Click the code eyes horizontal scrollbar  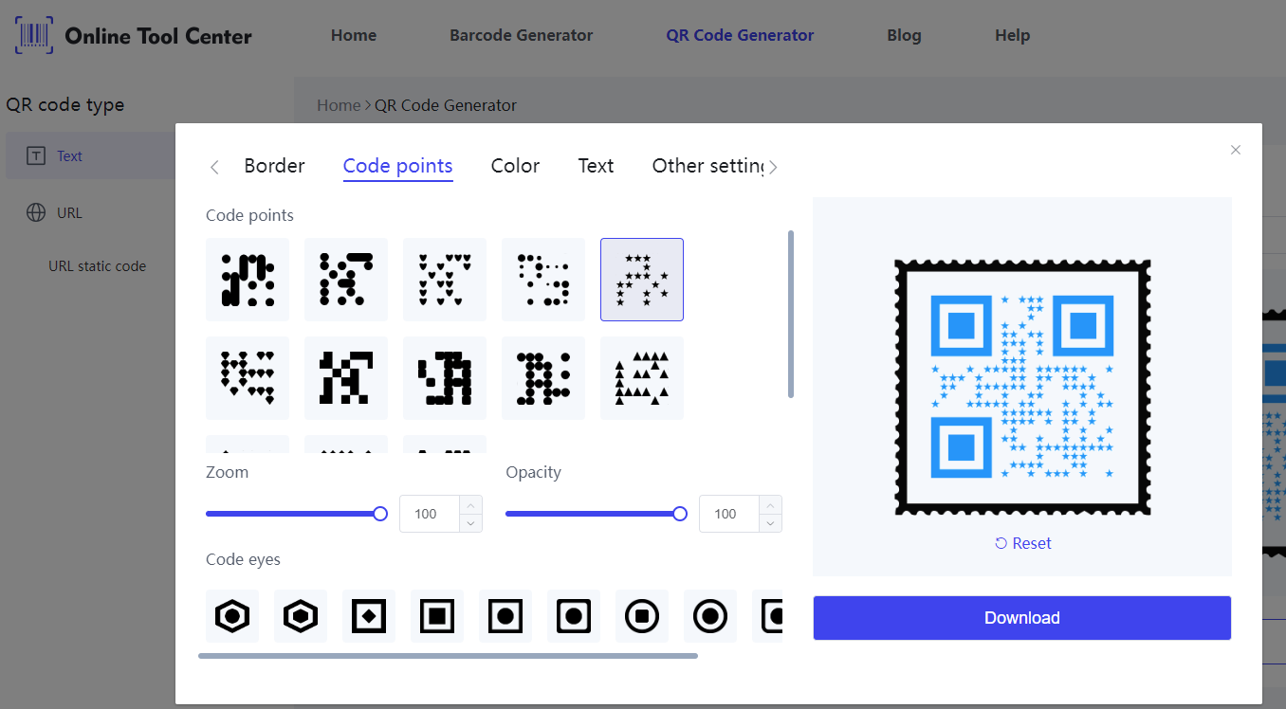(x=448, y=655)
